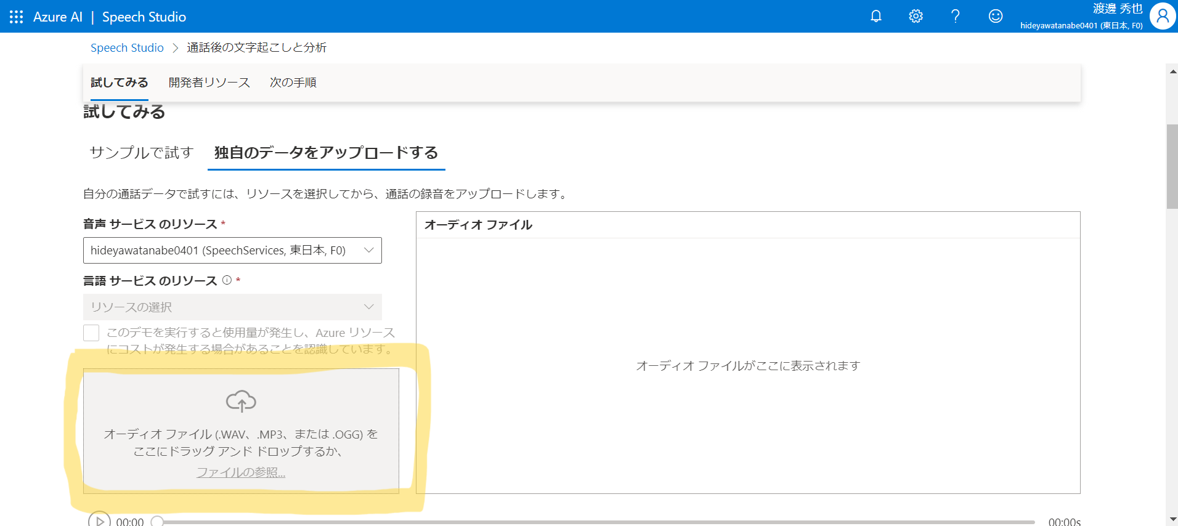Image resolution: width=1178 pixels, height=526 pixels.
Task: Open the 音声 サービス resource dropdown
Action: [x=232, y=250]
